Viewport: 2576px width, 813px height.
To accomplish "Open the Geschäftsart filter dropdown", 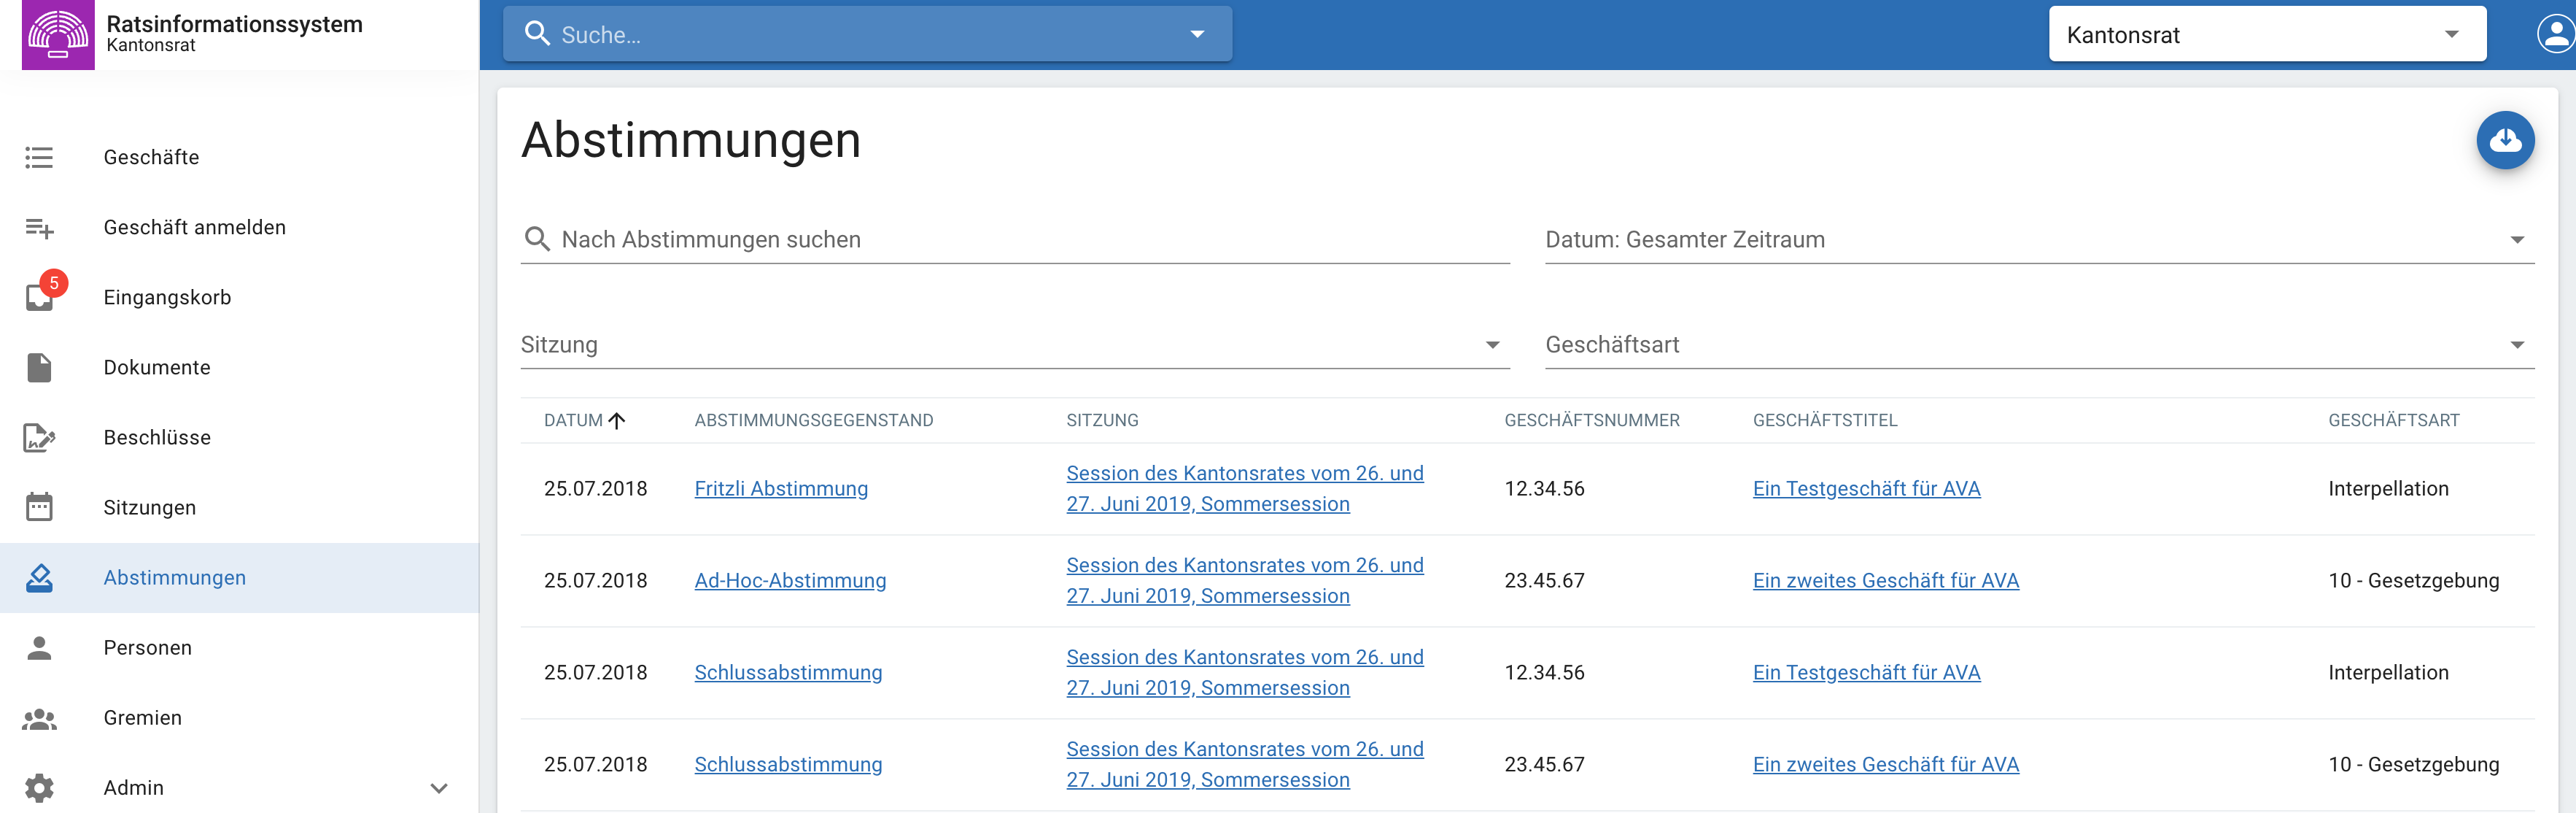I will 2038,344.
